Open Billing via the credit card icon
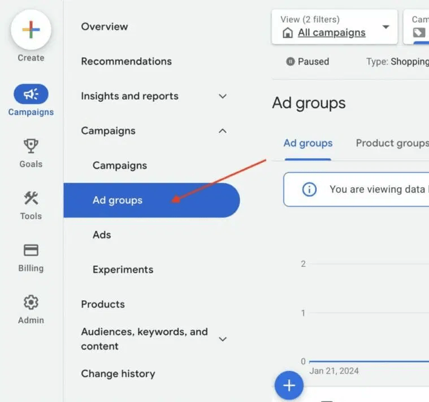The image size is (429, 402). 31,250
